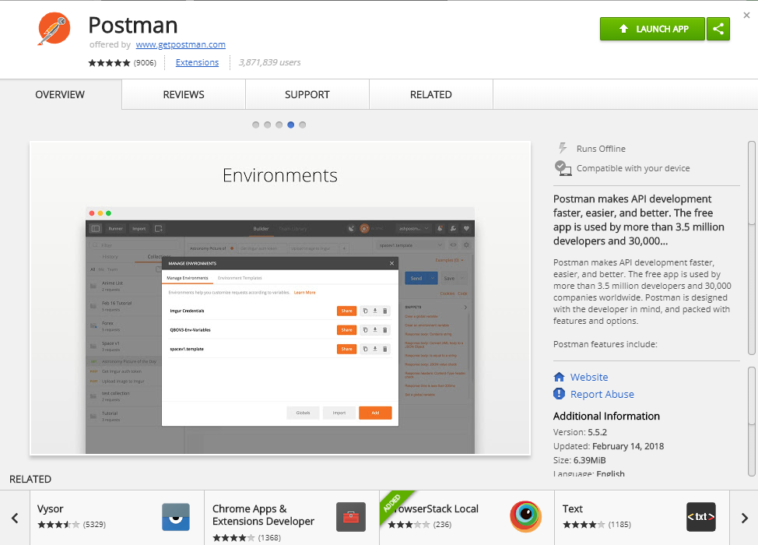Click the Updated: February 14, 2018 line
The width and height of the screenshot is (758, 545).
click(x=609, y=446)
